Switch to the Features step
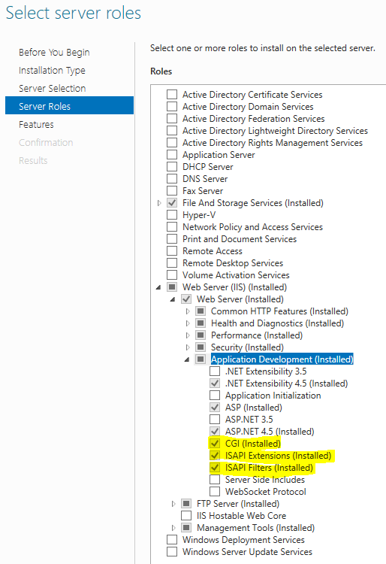This screenshot has height=564, width=386. click(36, 125)
